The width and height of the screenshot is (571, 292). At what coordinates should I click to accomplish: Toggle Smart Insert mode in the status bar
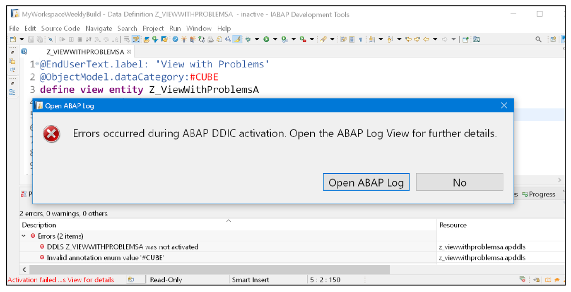251,280
